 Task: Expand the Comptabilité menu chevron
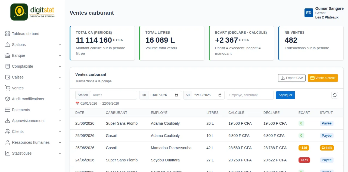coord(60,67)
